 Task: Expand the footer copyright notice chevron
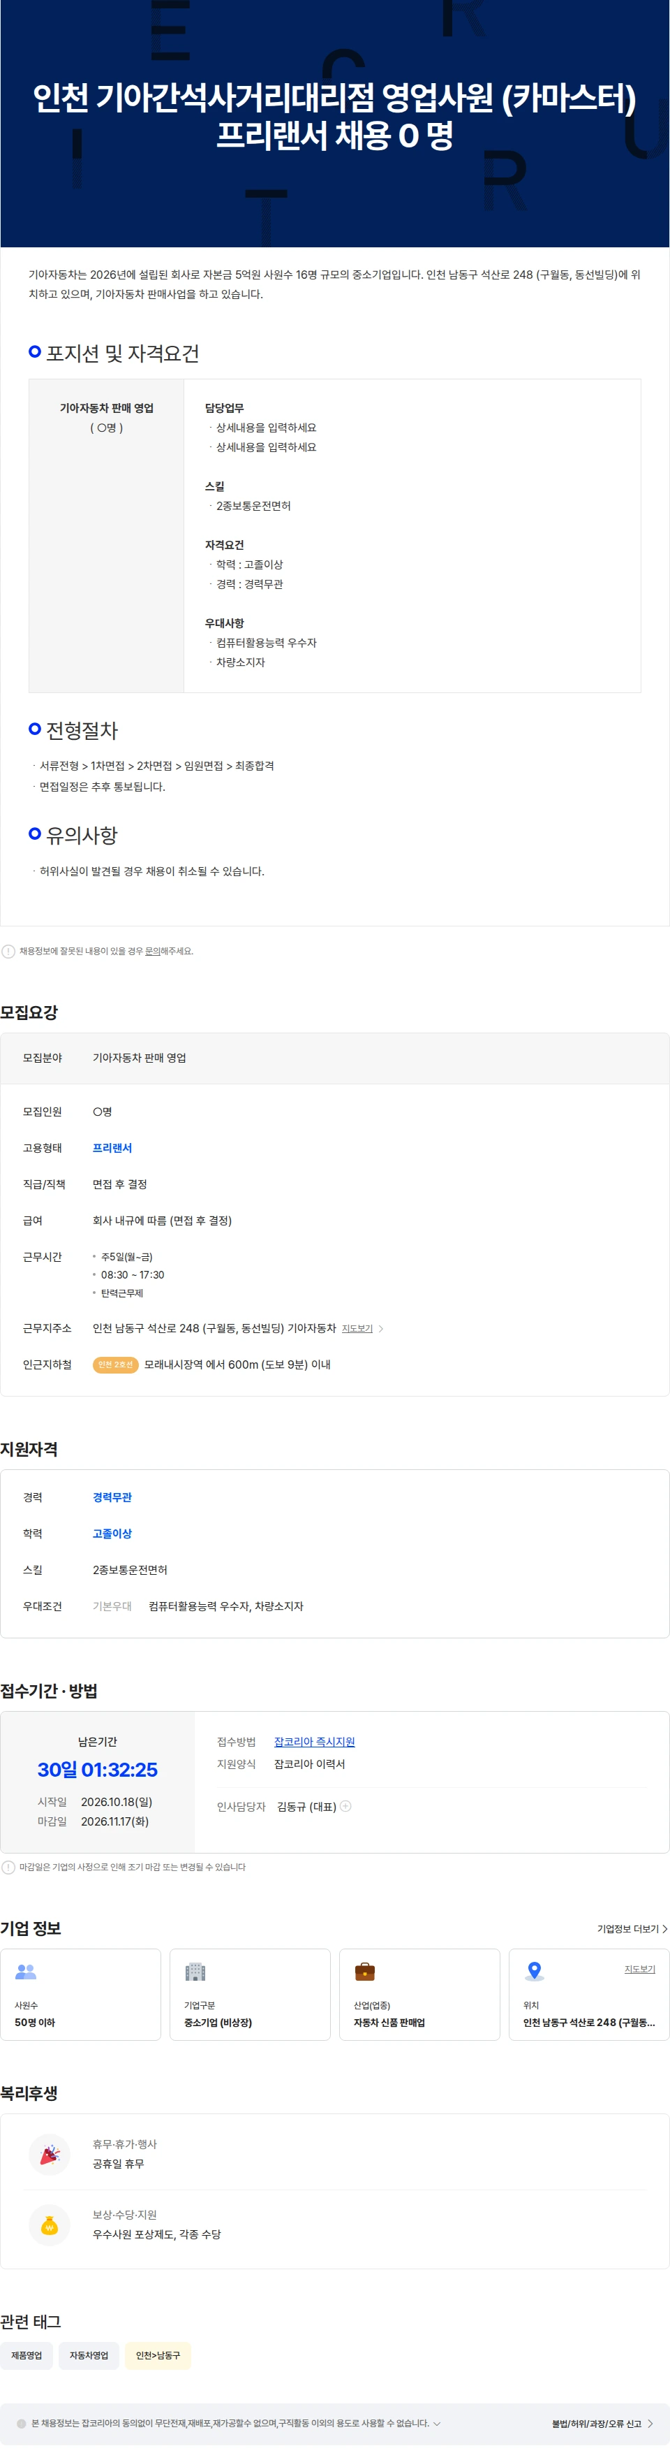[x=437, y=2423]
